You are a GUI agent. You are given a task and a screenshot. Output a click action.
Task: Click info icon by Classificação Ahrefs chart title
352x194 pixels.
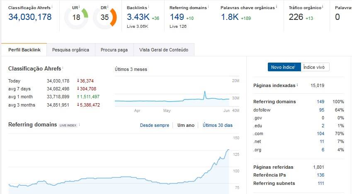tap(63, 68)
